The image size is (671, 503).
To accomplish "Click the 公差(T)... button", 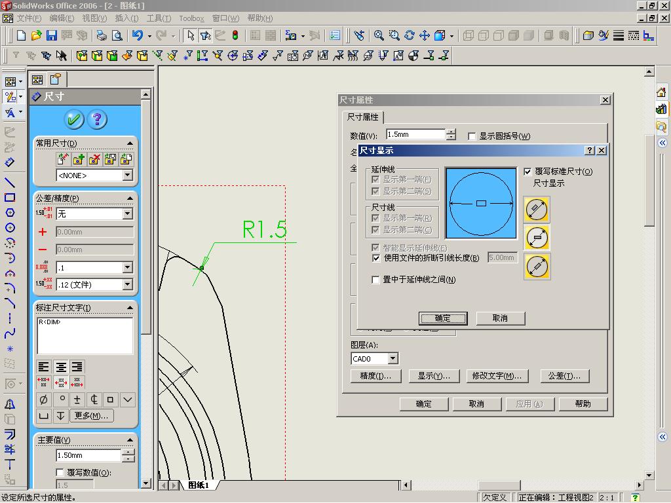I will click(564, 376).
